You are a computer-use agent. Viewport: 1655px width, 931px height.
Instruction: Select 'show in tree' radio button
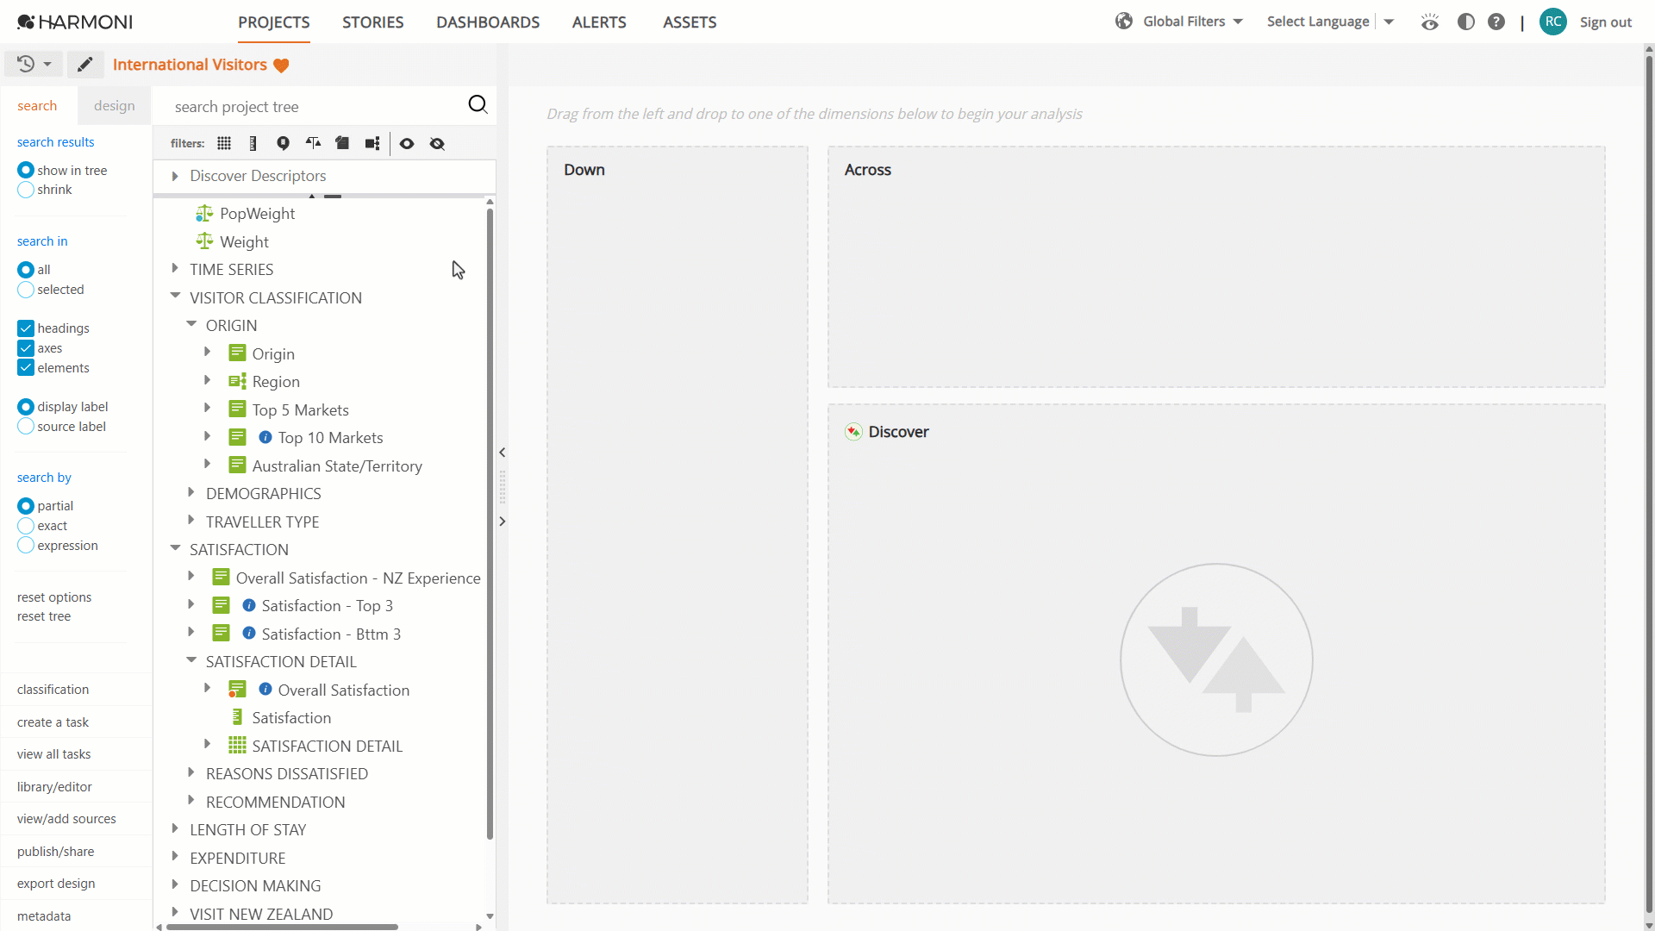pyautogui.click(x=26, y=170)
